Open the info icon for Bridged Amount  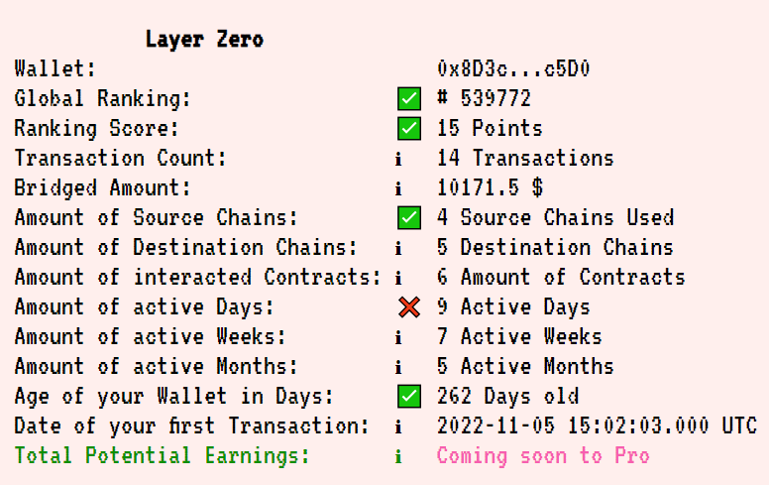point(398,188)
